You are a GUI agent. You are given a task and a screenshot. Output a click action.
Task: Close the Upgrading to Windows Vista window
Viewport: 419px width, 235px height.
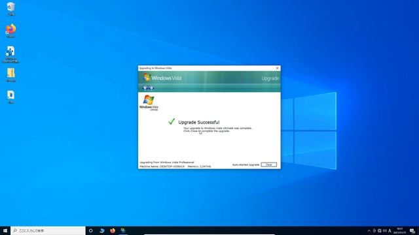click(x=277, y=68)
